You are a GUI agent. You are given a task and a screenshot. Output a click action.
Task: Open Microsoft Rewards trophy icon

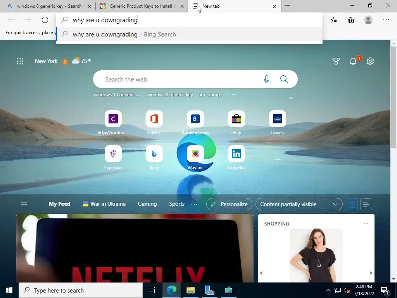[336, 61]
